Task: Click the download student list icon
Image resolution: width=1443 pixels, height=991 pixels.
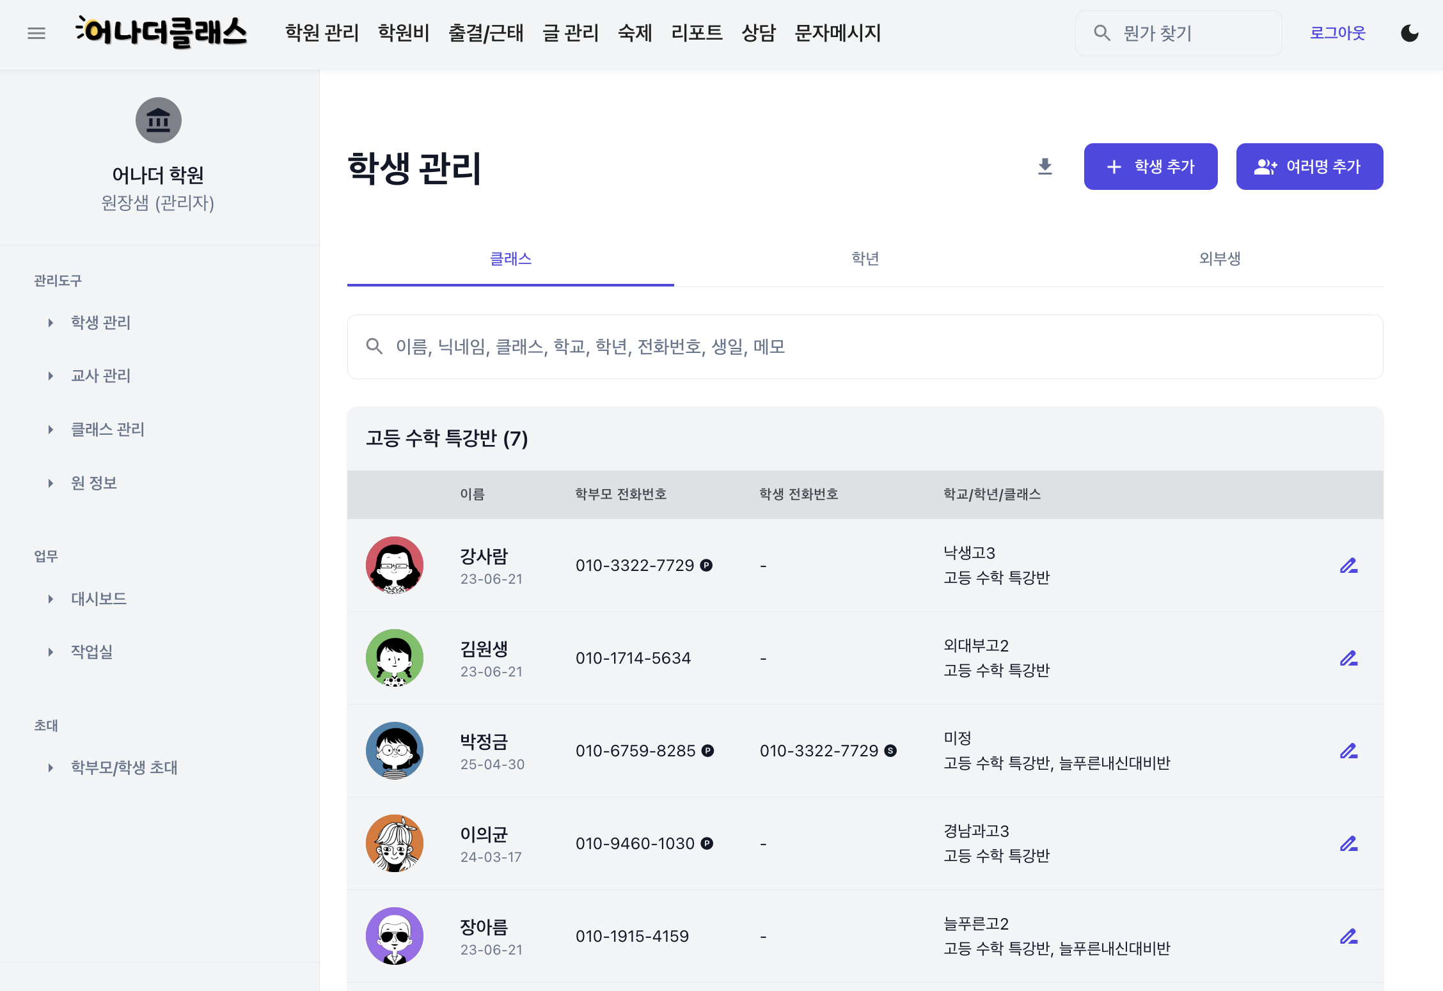Action: (1045, 167)
